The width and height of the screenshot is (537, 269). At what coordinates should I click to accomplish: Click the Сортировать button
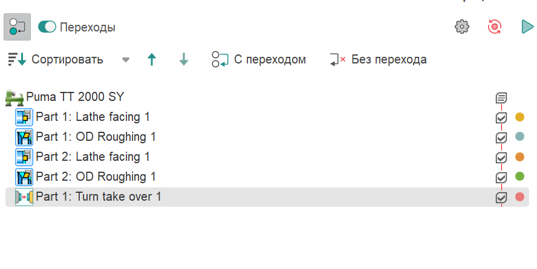point(56,60)
